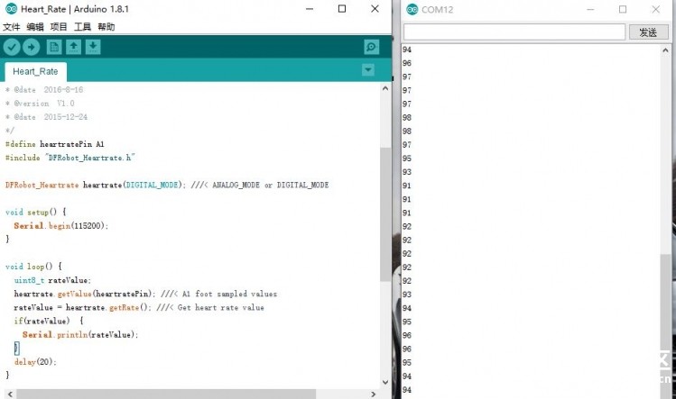Close the COM12 serial monitor window
This screenshot has height=399, width=676.
coord(656,10)
